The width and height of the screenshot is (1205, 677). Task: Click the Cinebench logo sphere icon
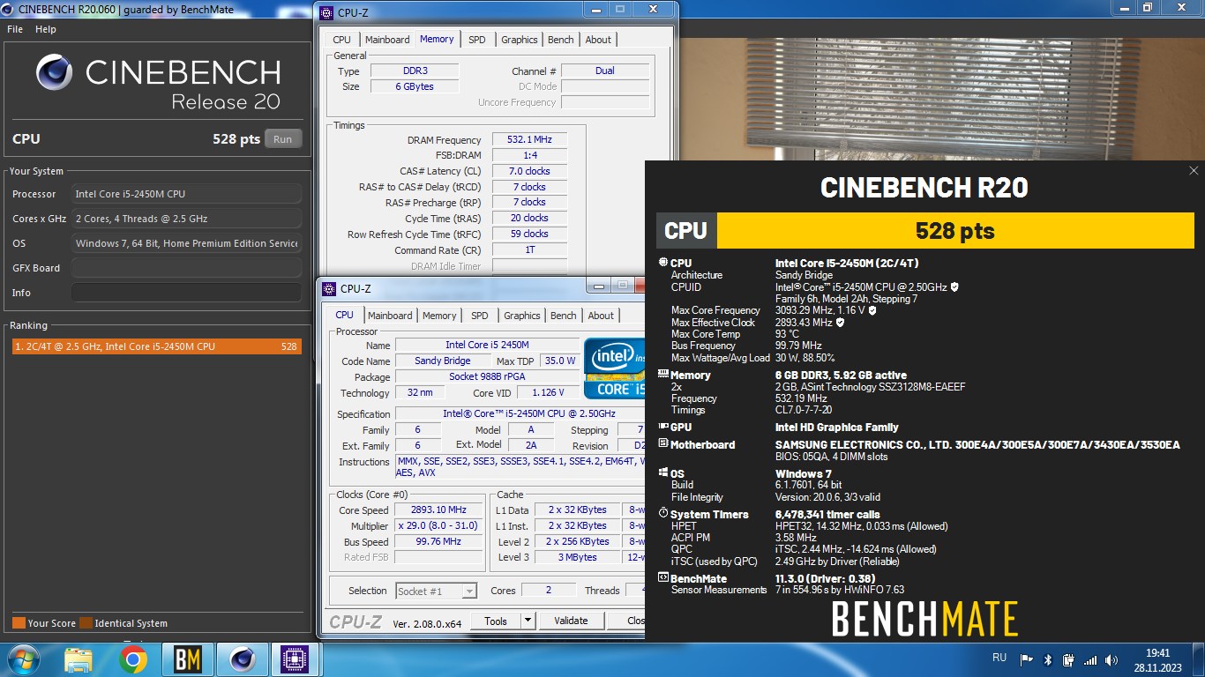55,72
